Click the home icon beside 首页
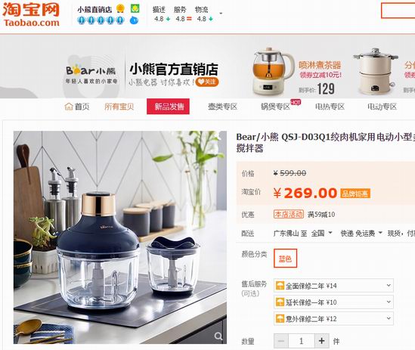The height and width of the screenshot is (350, 415). [x=69, y=107]
